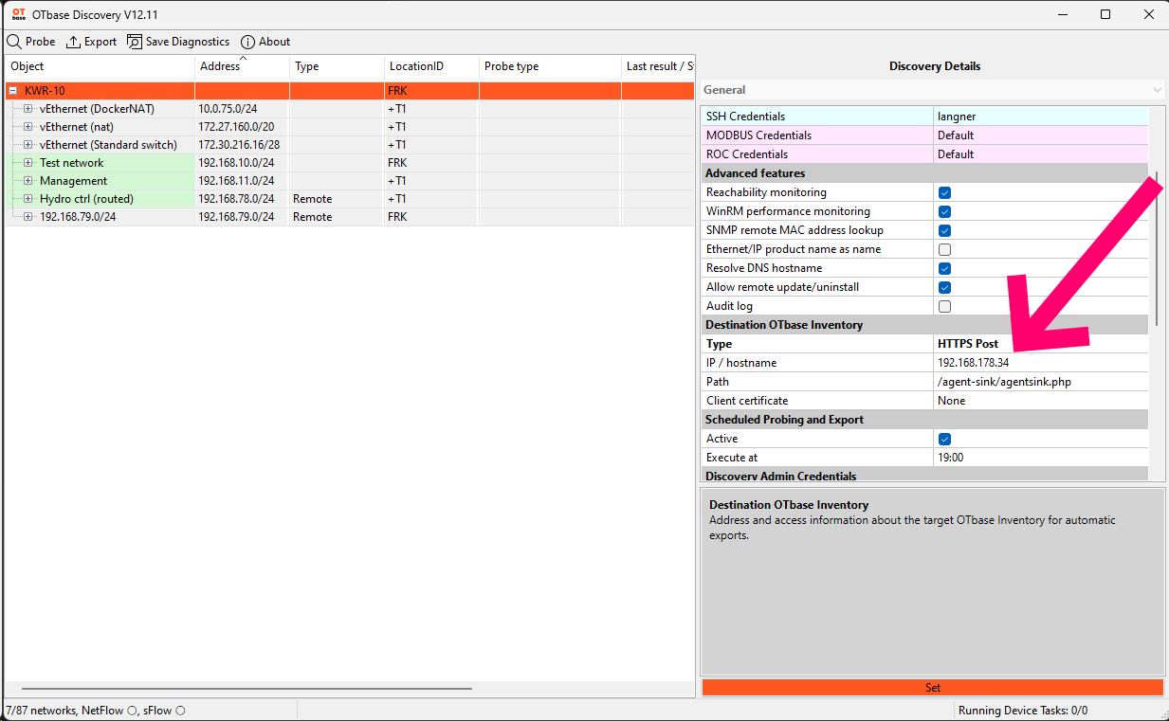Uncheck Allow remote update/uninstall
Screen dimensions: 1169x721
[x=944, y=287]
